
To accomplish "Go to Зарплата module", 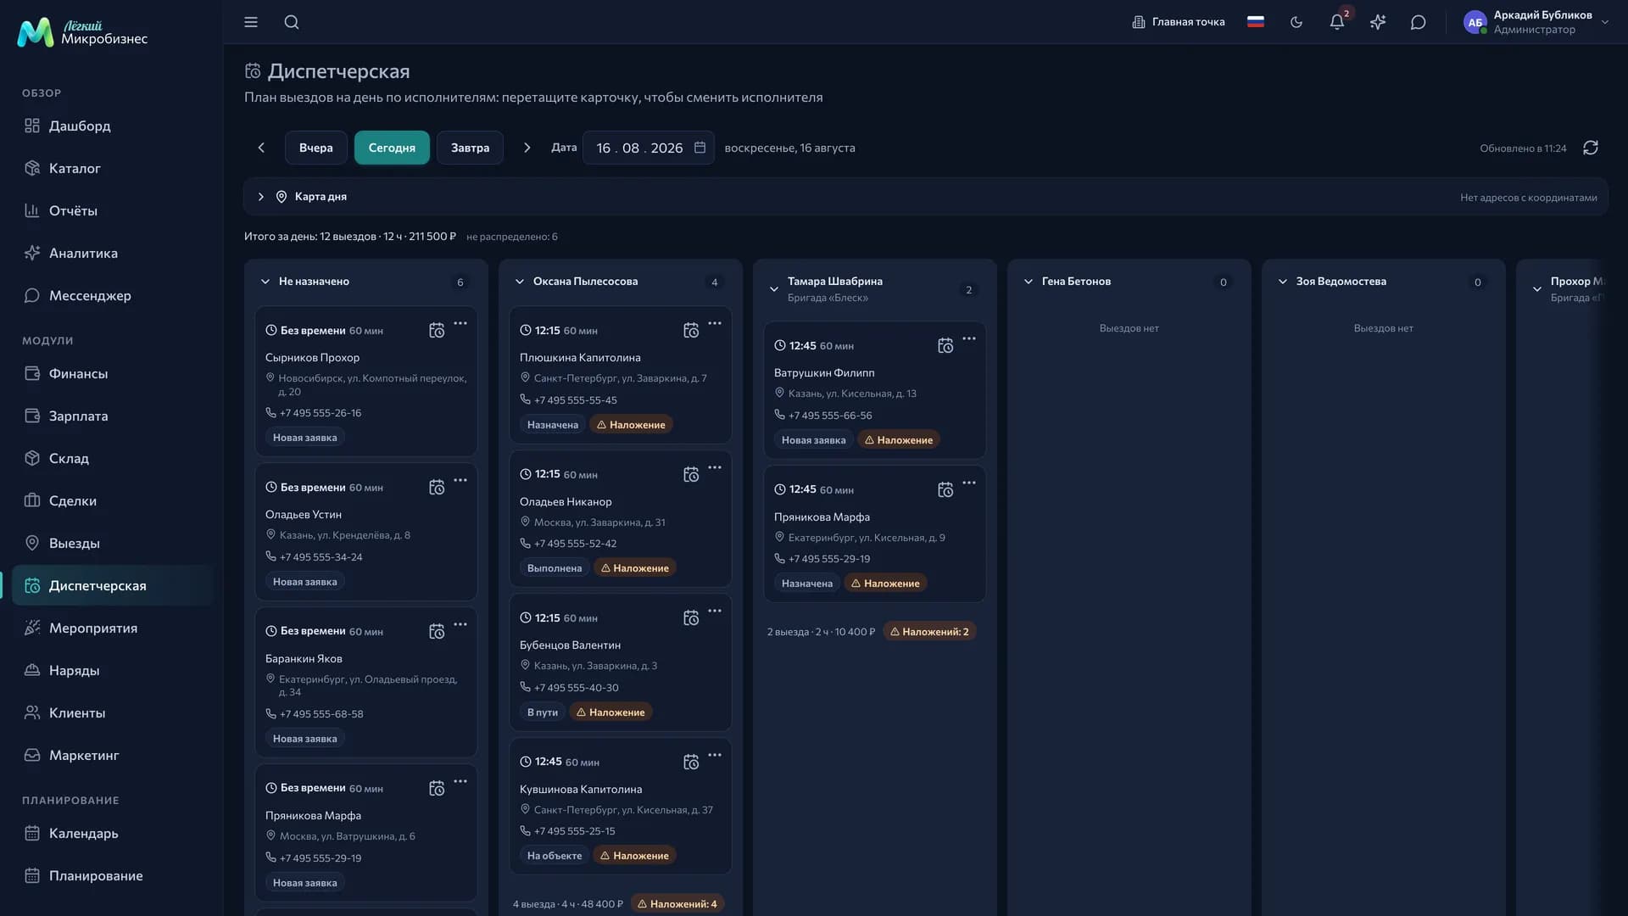I will [112, 416].
